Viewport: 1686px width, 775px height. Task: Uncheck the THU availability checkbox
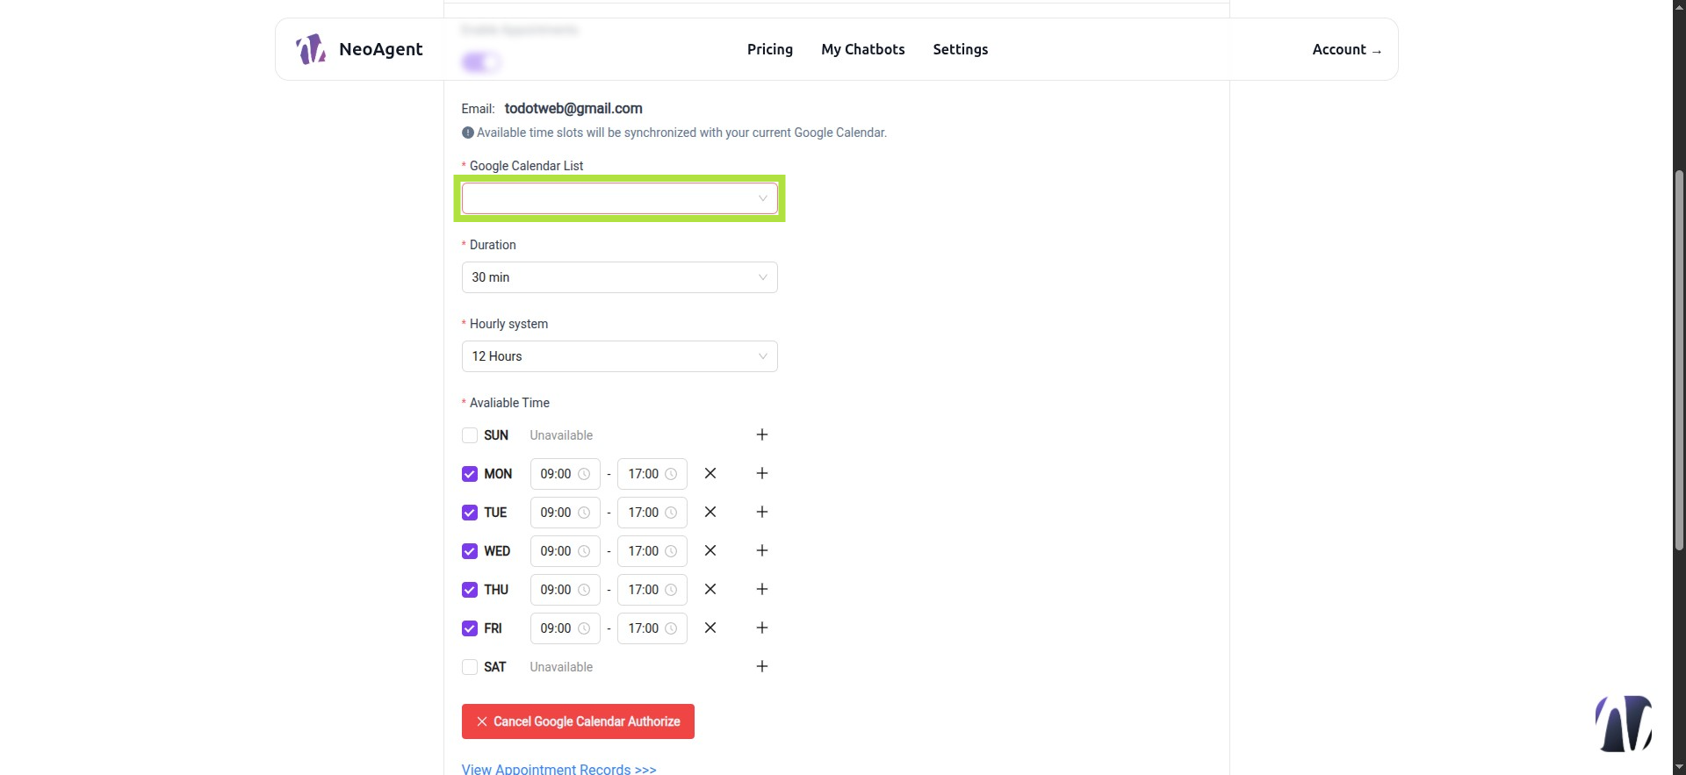click(x=470, y=590)
